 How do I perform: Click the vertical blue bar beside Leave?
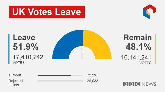point(9,49)
